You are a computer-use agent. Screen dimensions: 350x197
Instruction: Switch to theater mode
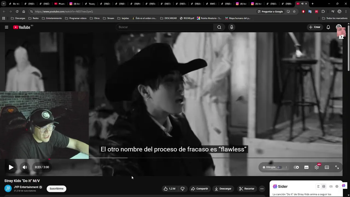(327, 167)
